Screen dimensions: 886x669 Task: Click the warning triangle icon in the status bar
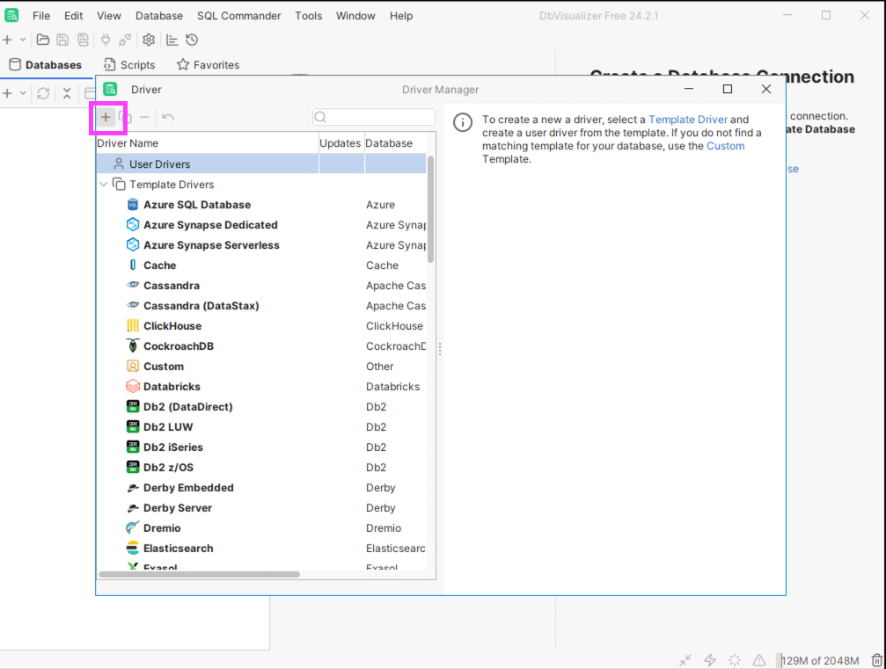759,659
